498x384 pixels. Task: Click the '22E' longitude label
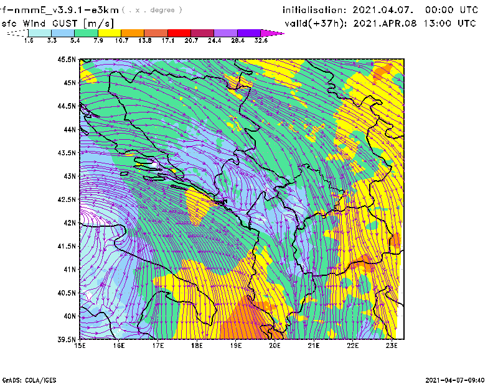click(353, 345)
